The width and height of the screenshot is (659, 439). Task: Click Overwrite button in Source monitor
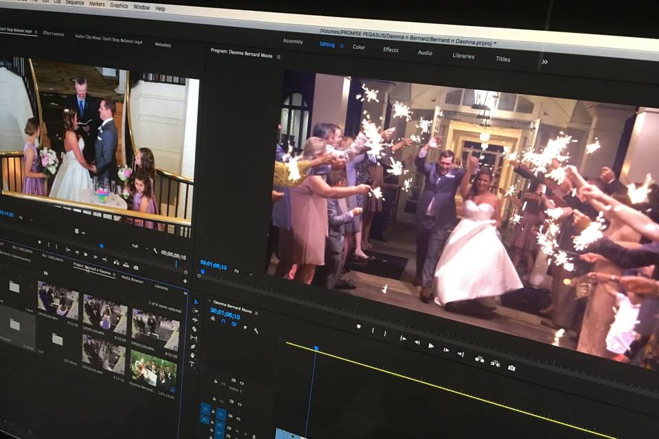[126, 265]
